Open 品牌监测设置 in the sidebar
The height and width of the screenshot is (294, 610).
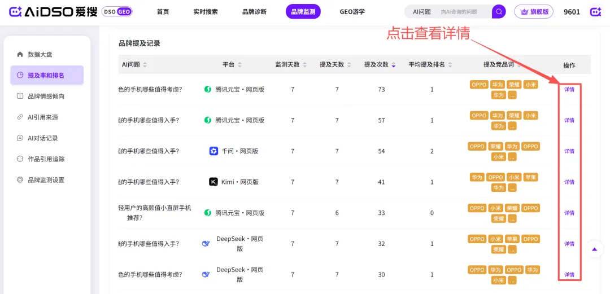(47, 180)
